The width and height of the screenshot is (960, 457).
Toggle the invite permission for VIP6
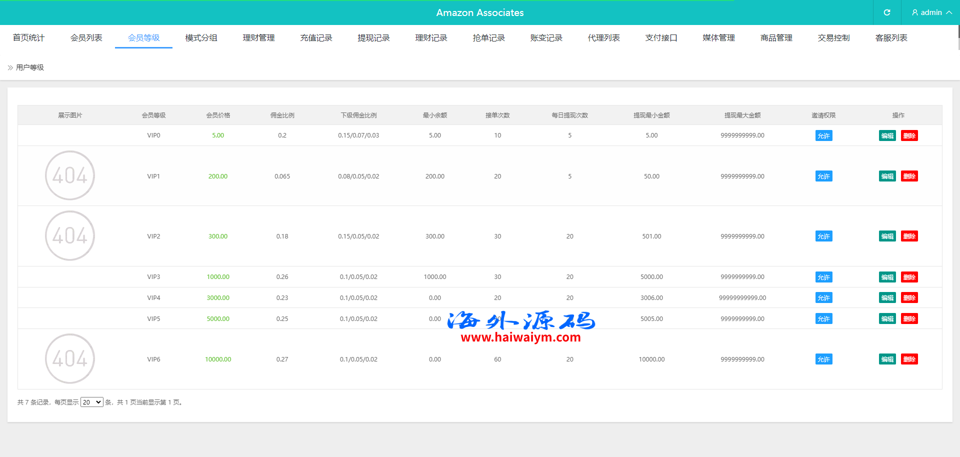point(823,359)
